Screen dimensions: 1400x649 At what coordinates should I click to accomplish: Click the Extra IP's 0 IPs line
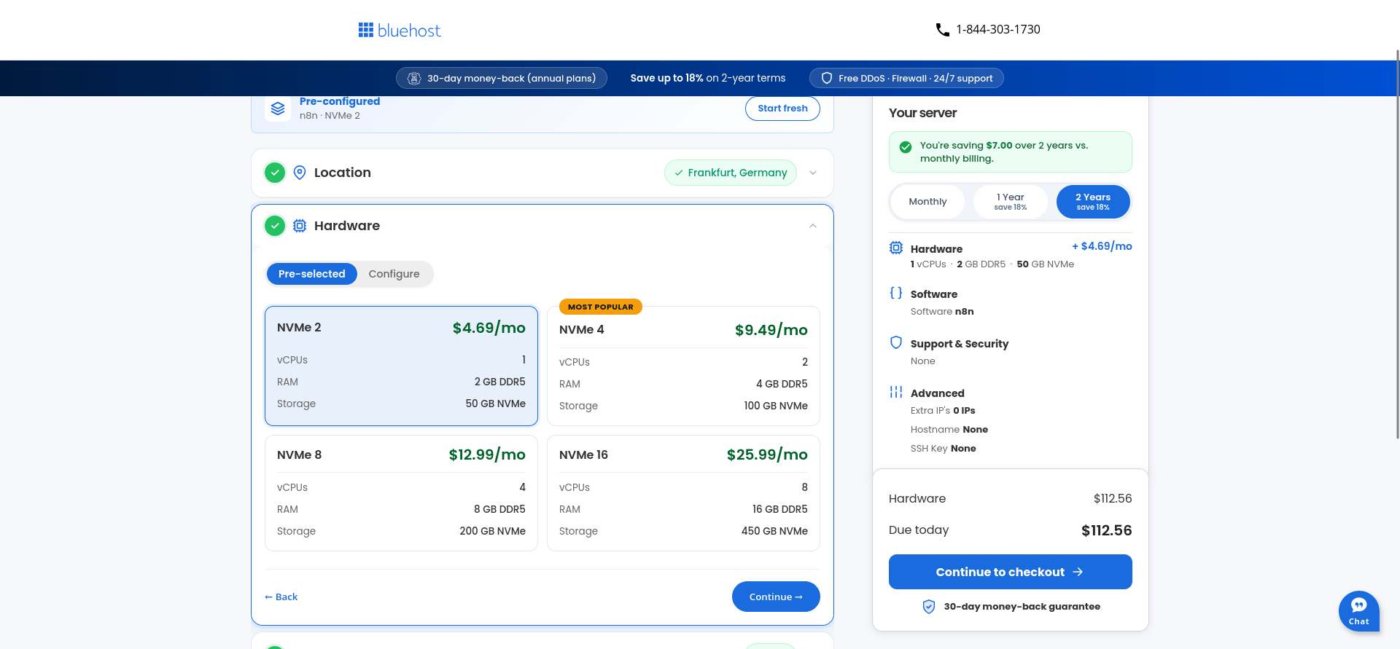pyautogui.click(x=943, y=411)
